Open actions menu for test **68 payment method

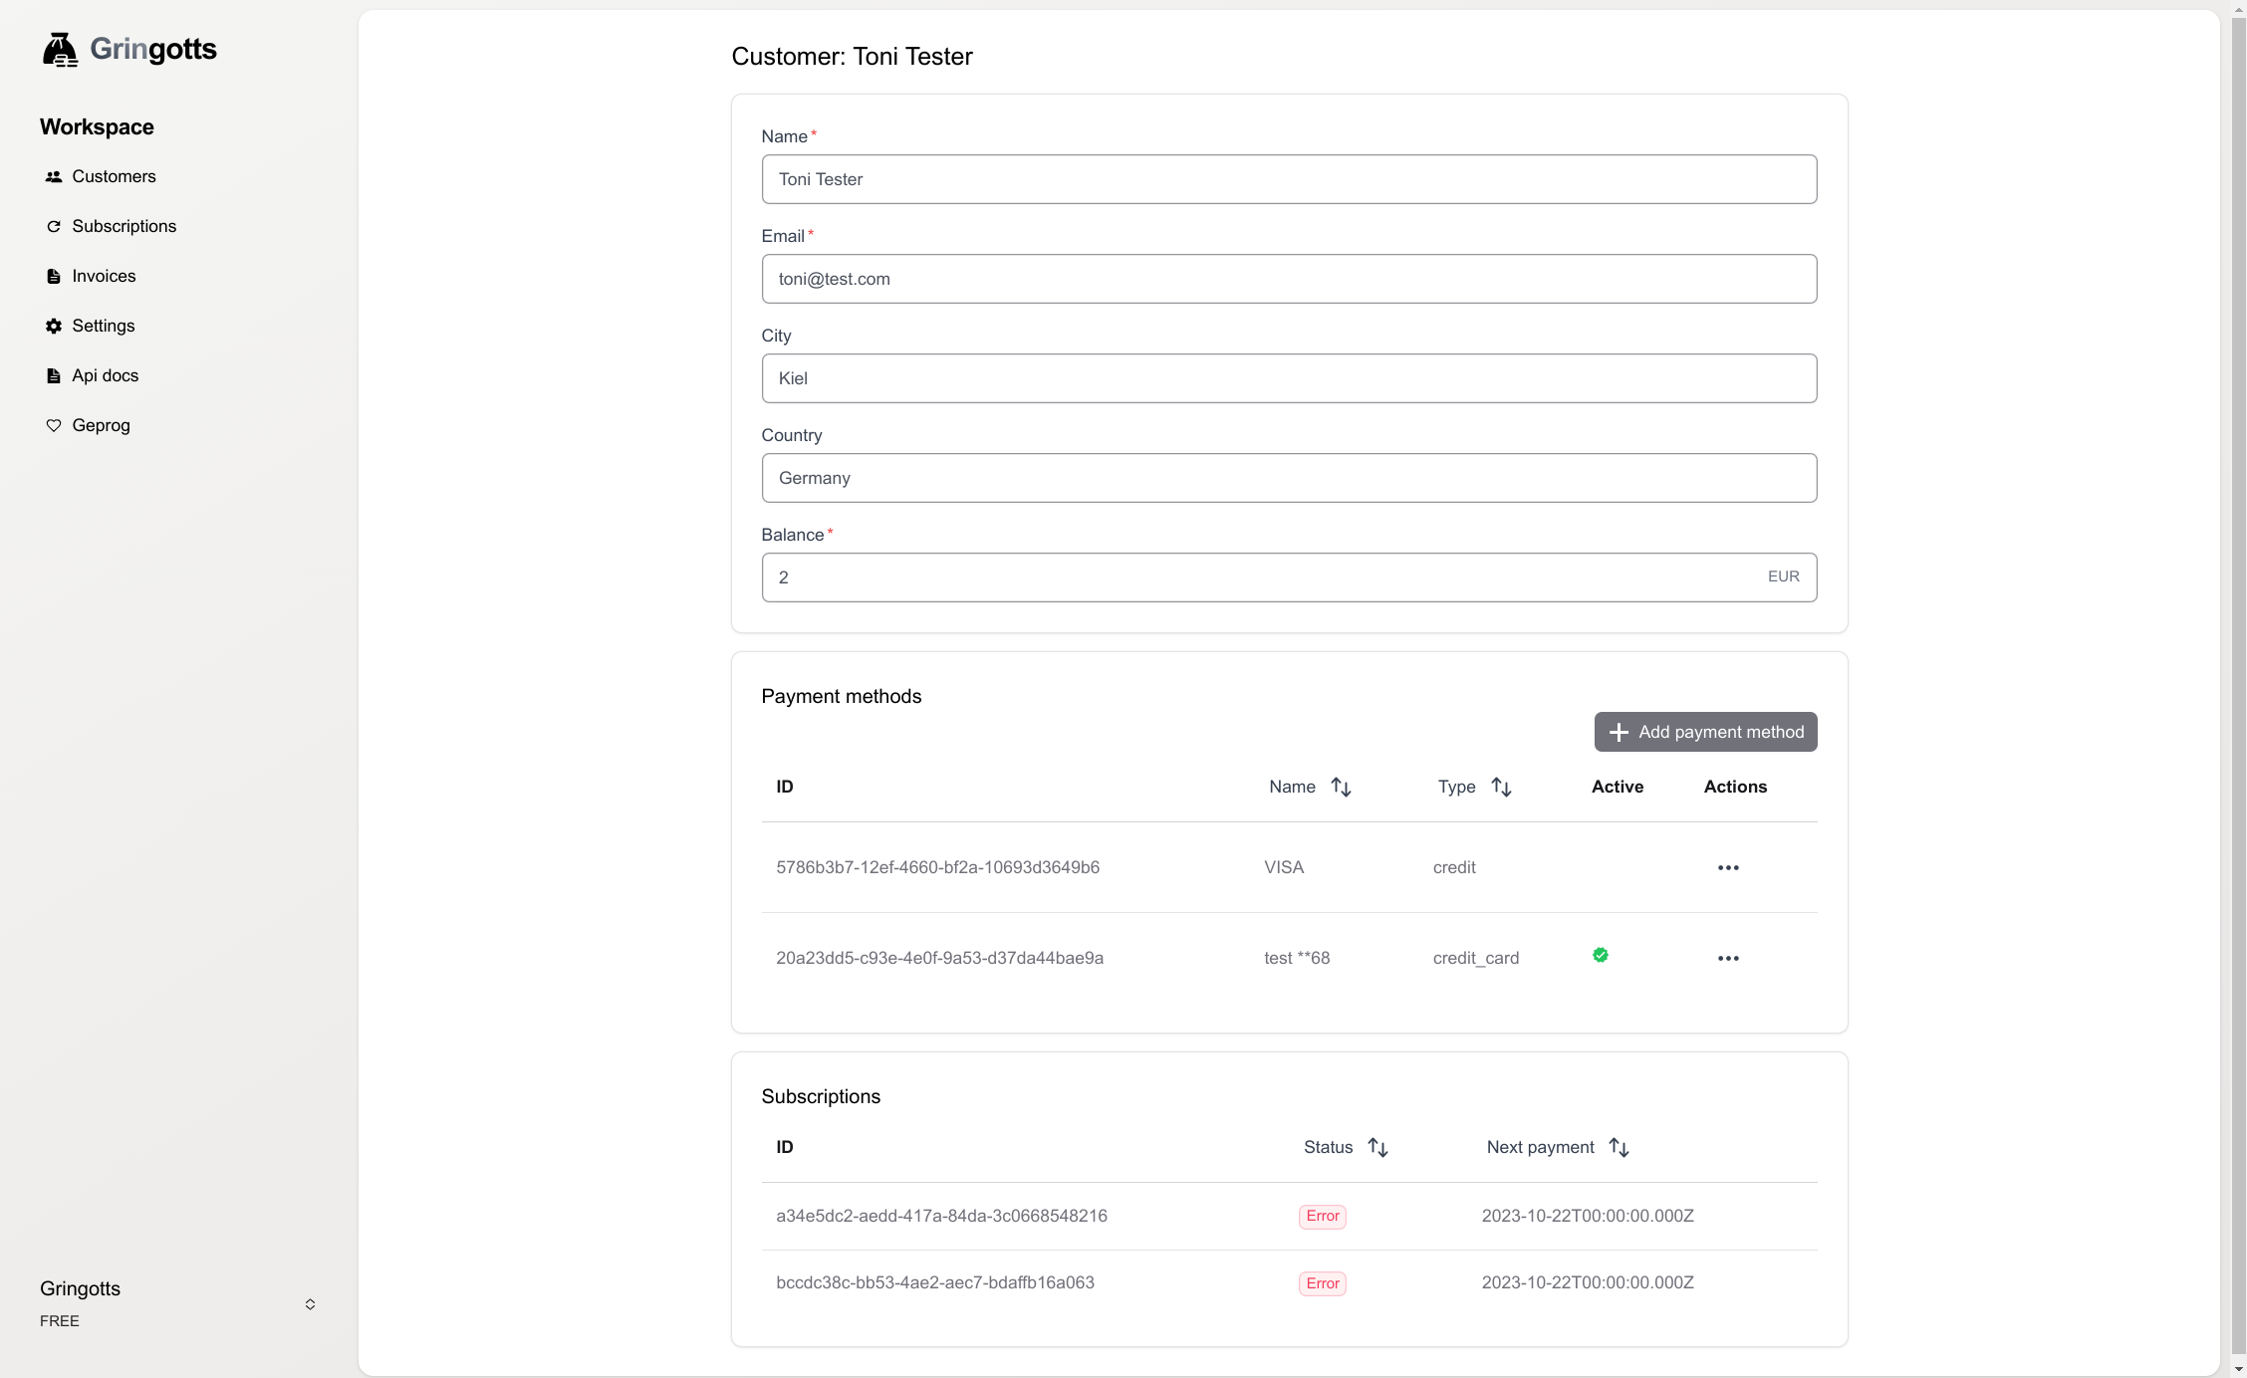click(1728, 958)
